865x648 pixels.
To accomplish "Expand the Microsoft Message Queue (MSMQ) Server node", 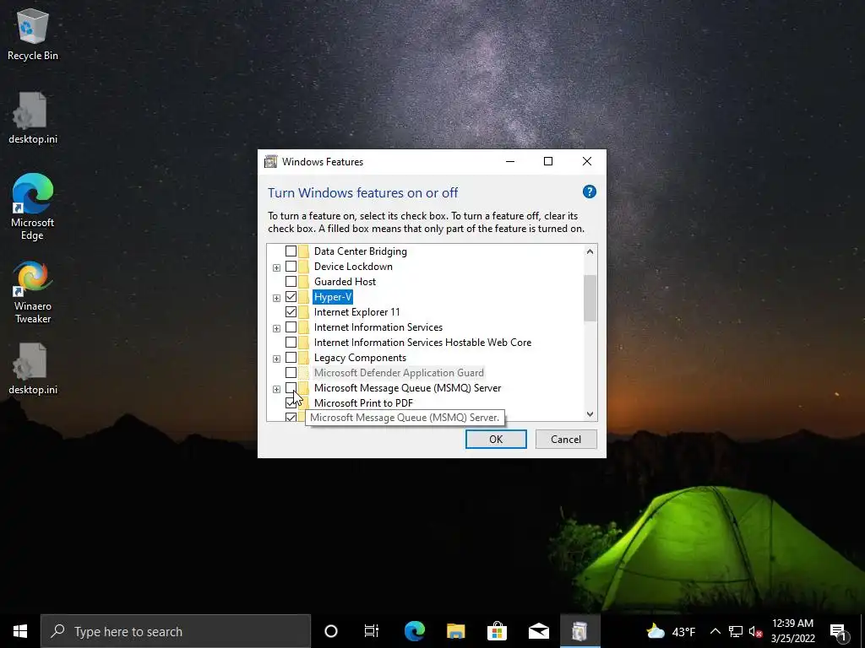I will point(276,389).
